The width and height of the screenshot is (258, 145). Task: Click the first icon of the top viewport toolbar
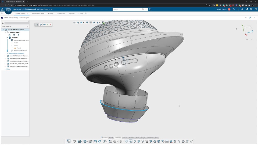point(74,23)
